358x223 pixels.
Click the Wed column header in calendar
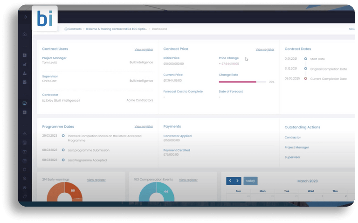click(x=311, y=191)
